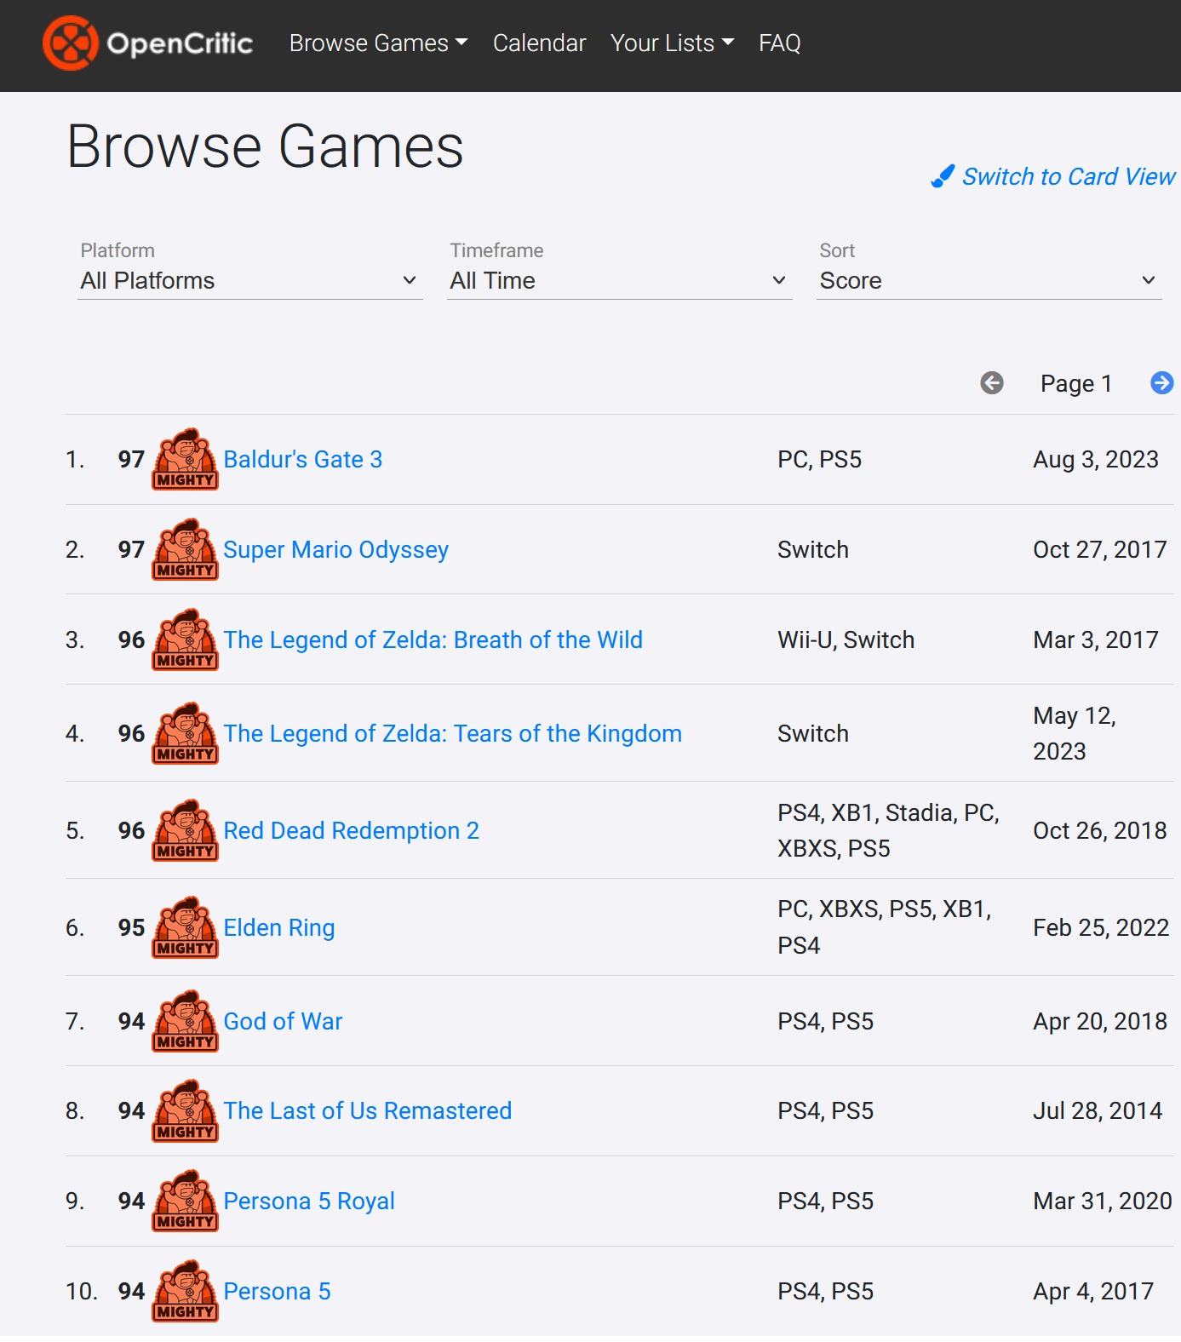The width and height of the screenshot is (1181, 1342).
Task: Open the Sort dropdown showing Score
Action: click(x=989, y=281)
